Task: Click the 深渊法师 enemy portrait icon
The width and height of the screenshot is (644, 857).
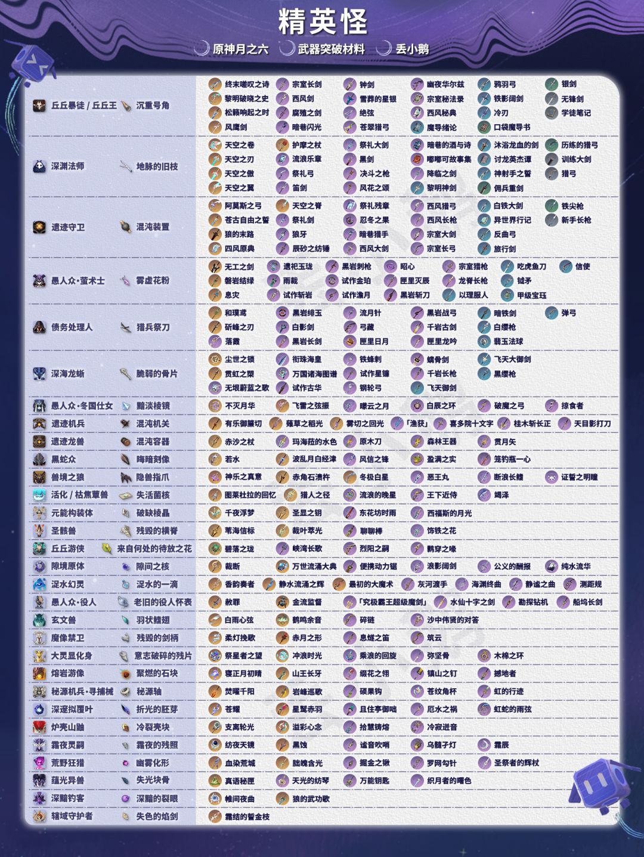Action: click(39, 166)
